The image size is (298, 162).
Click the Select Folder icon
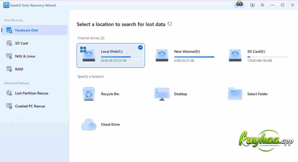(x=235, y=94)
